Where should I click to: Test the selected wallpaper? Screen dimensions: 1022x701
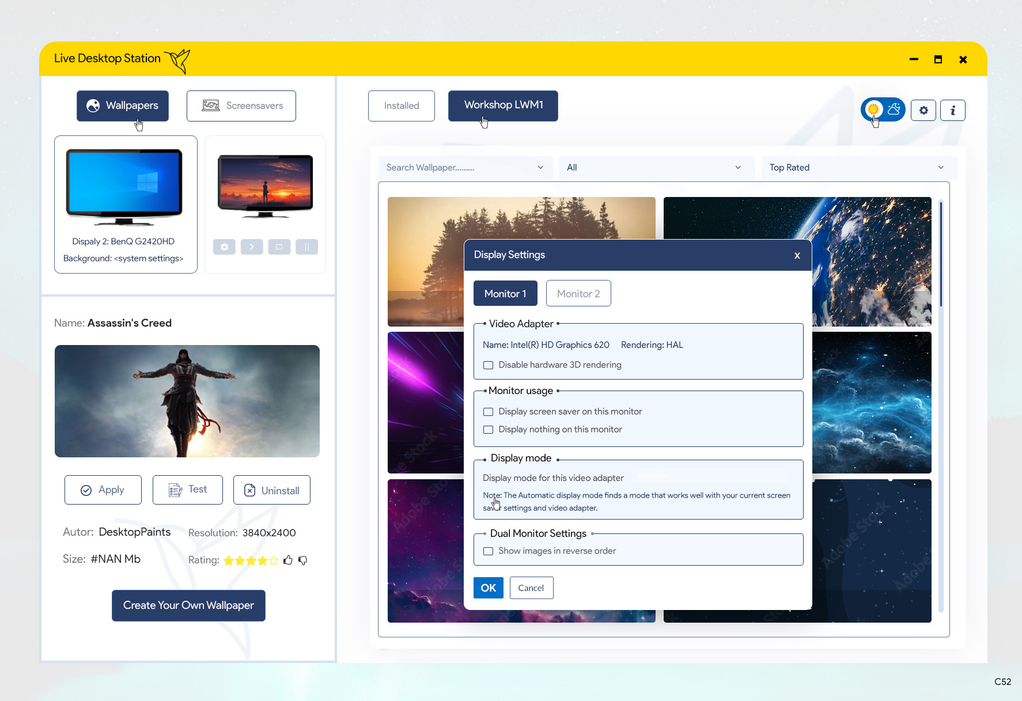pyautogui.click(x=188, y=490)
